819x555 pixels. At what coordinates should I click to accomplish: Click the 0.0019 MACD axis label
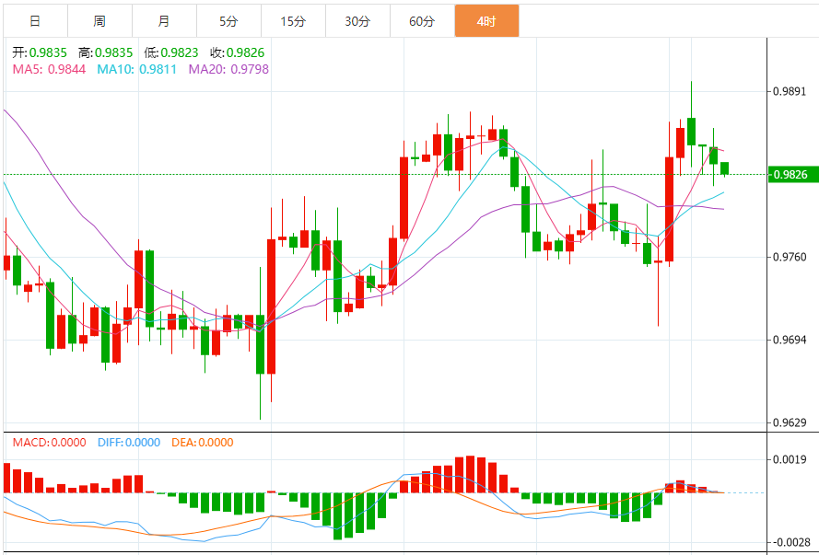click(790, 459)
